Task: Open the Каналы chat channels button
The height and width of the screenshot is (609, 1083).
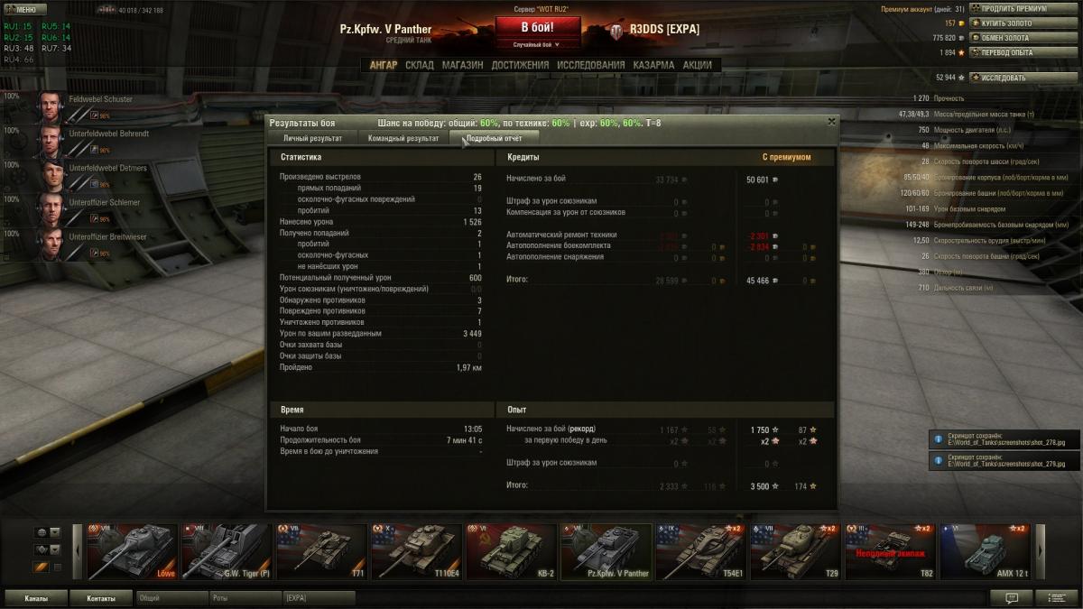Action: point(36,598)
